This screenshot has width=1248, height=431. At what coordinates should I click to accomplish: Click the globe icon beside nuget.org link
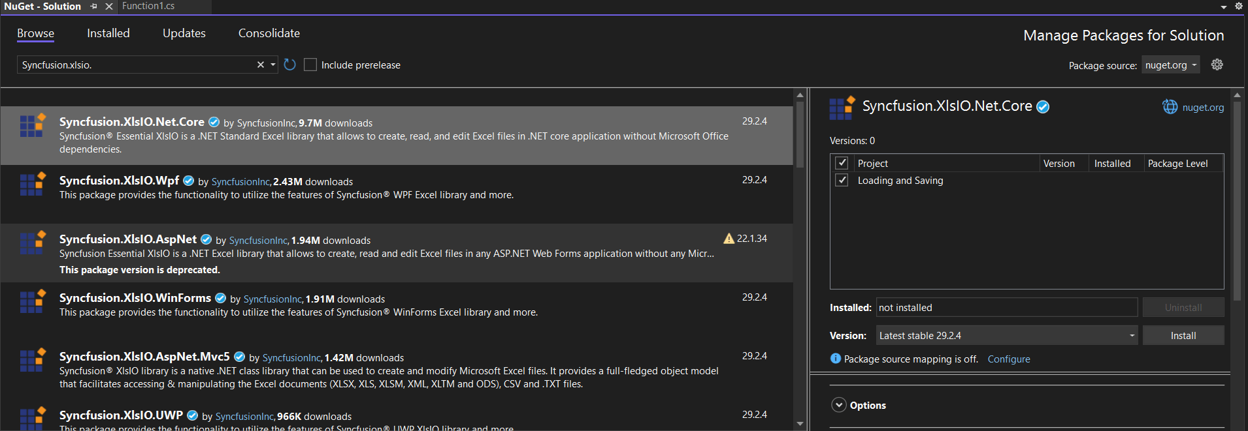[1170, 107]
